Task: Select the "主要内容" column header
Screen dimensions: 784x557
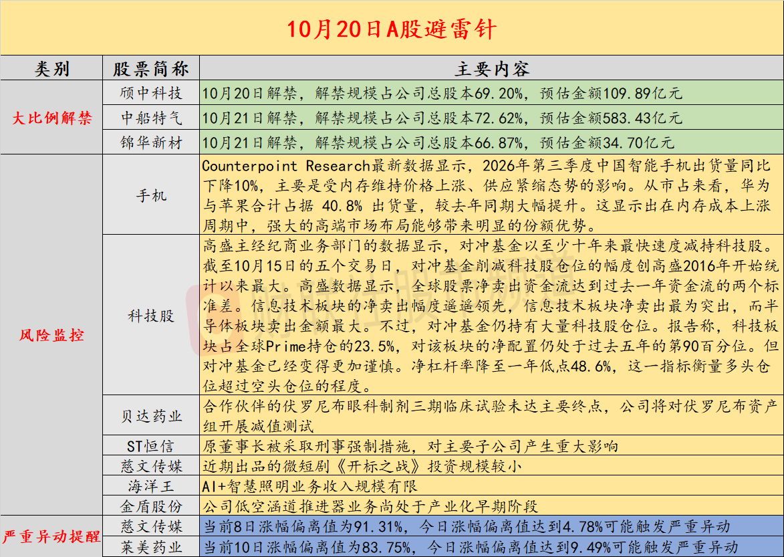Action: [491, 68]
